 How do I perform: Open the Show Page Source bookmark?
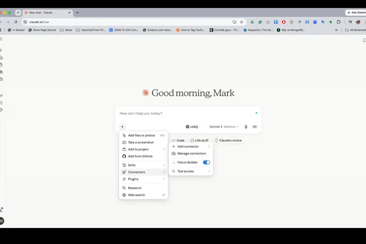pos(42,30)
